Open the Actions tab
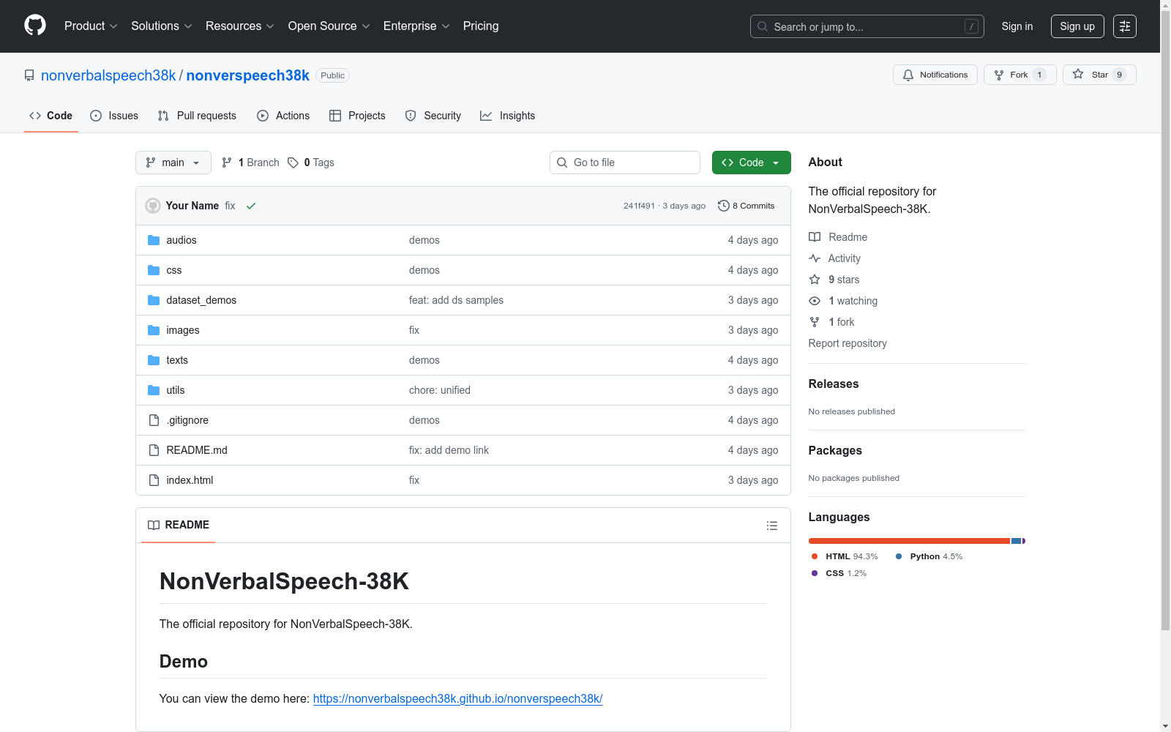 click(283, 116)
